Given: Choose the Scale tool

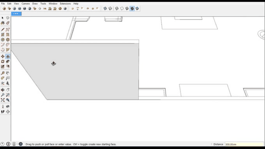Looking at the screenshot, I should [2, 66].
